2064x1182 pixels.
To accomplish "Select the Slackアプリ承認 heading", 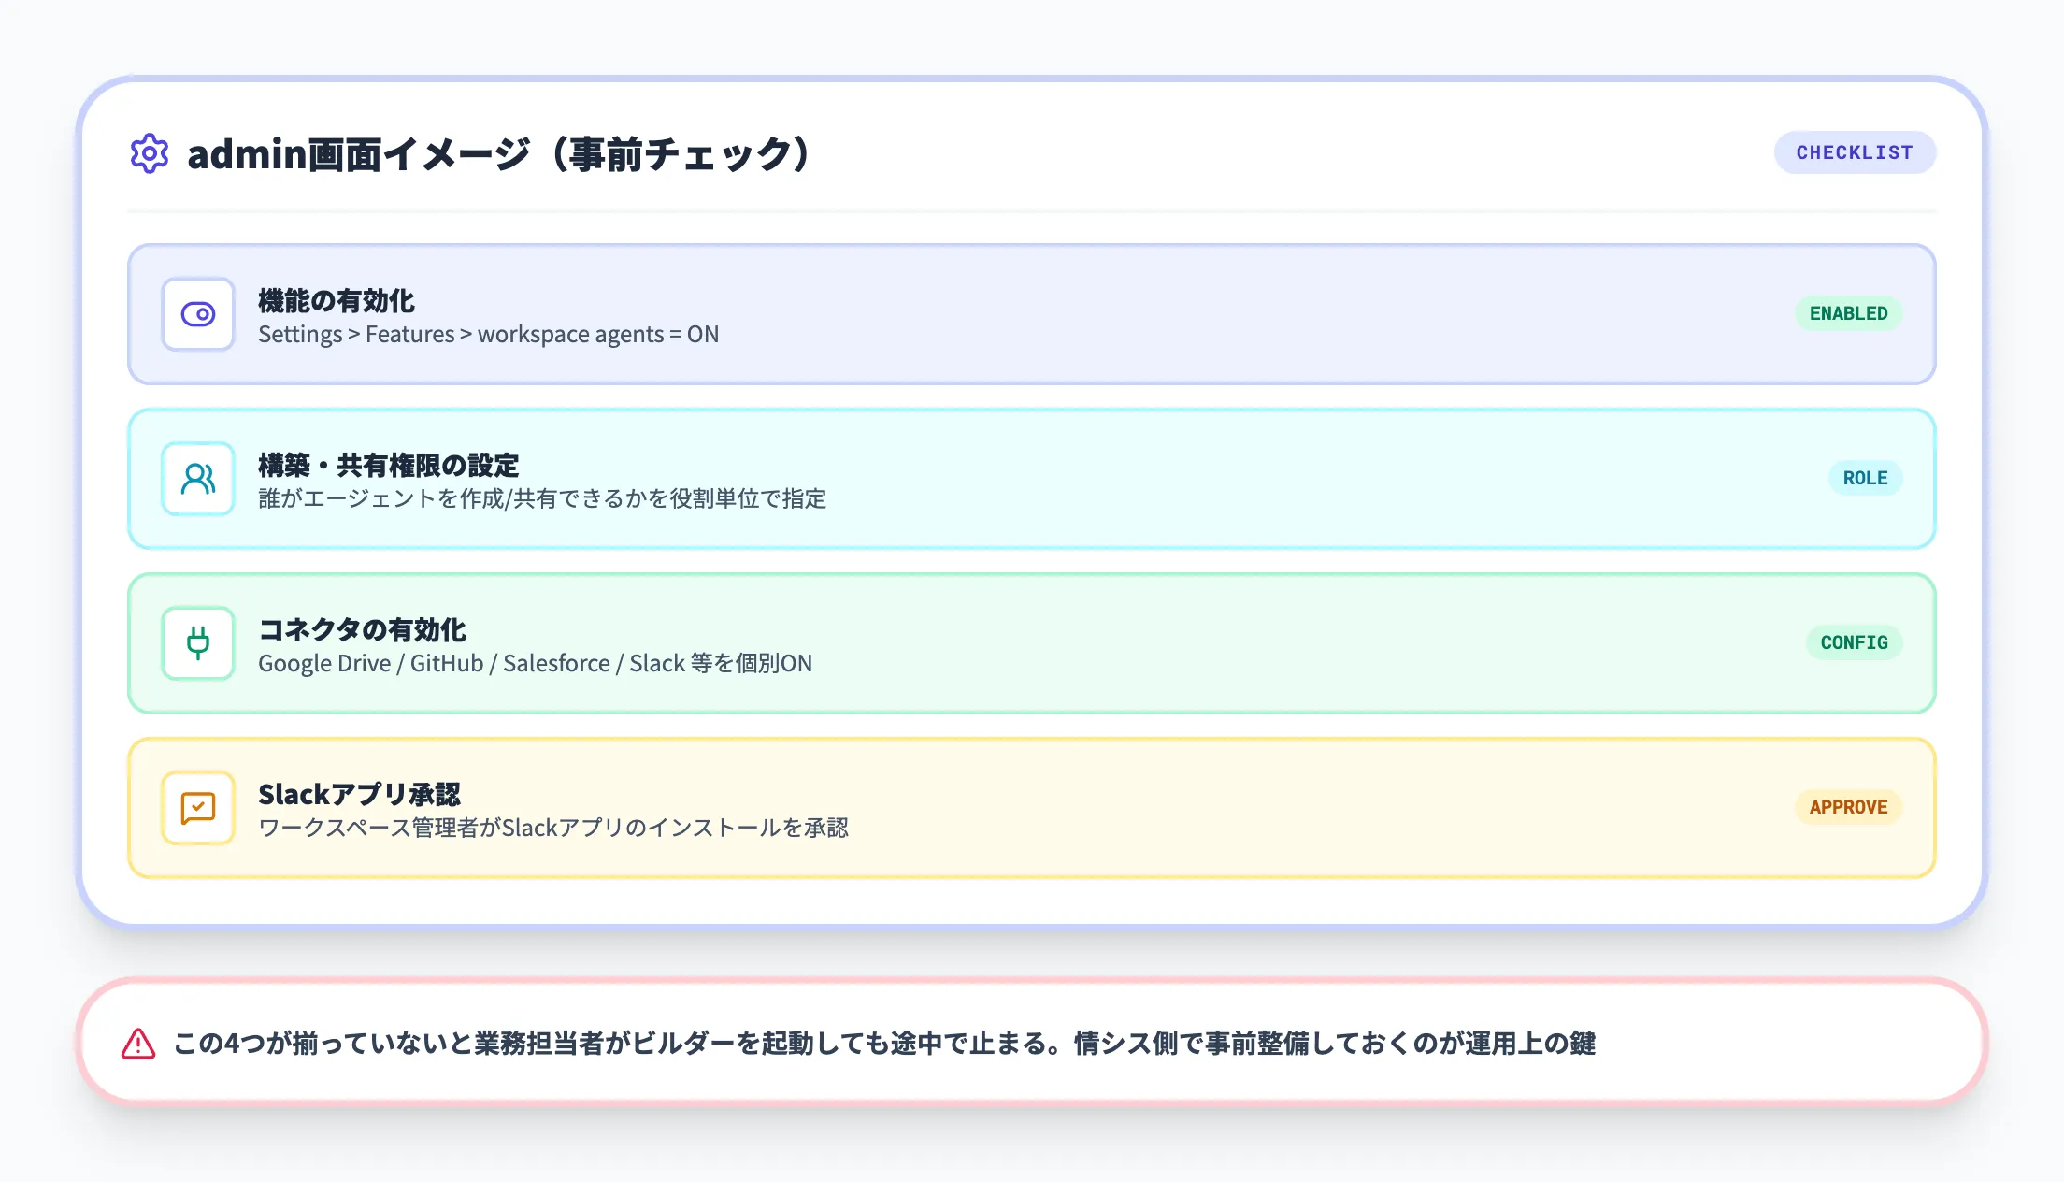I will (360, 795).
